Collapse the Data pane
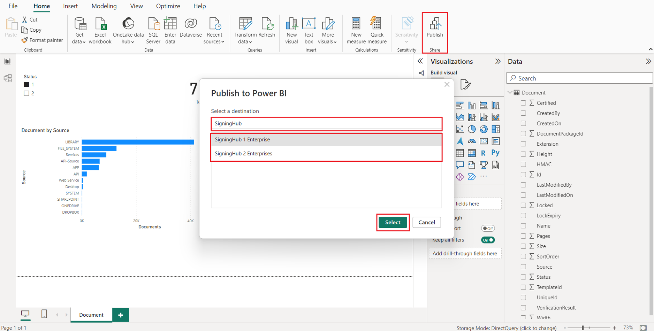Image resolution: width=654 pixels, height=331 pixels. click(x=648, y=61)
